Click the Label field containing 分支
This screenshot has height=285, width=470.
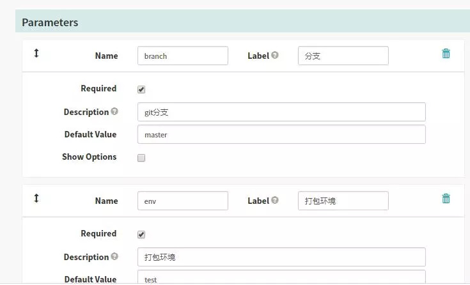point(343,56)
